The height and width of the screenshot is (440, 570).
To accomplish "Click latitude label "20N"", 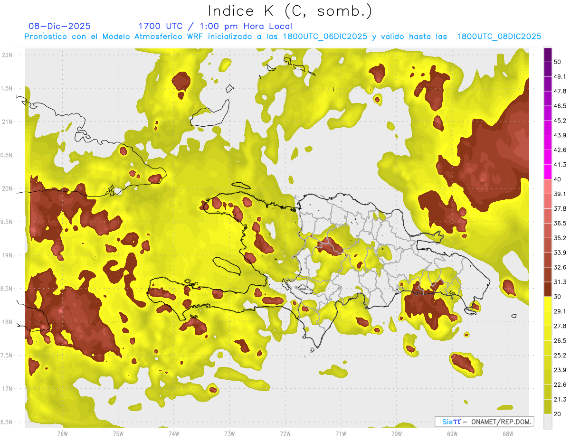I will (x=8, y=188).
